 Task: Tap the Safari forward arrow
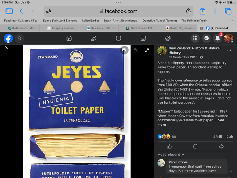point(32,11)
